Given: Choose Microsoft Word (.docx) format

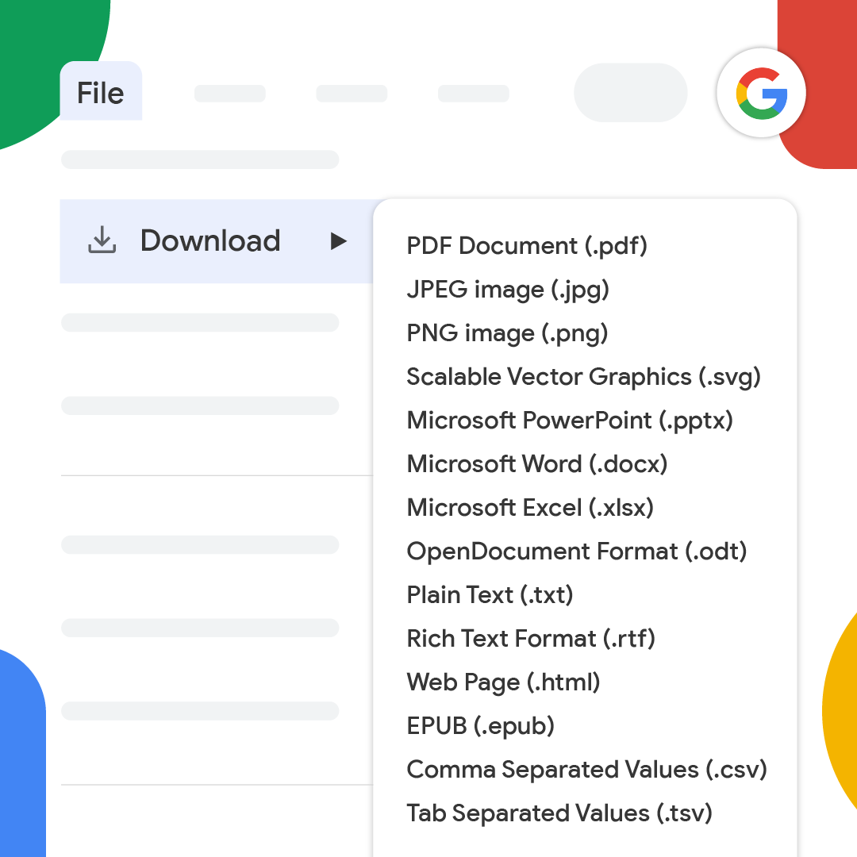Looking at the screenshot, I should point(536,464).
